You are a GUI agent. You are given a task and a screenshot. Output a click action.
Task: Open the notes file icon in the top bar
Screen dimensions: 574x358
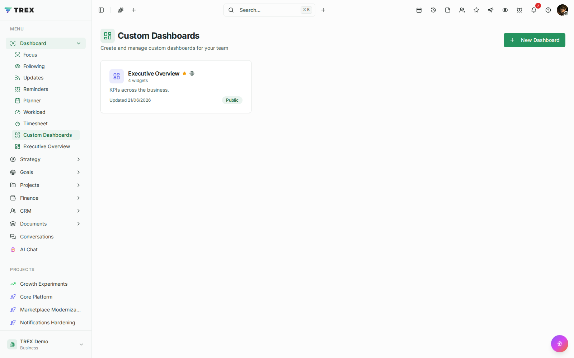click(x=448, y=10)
